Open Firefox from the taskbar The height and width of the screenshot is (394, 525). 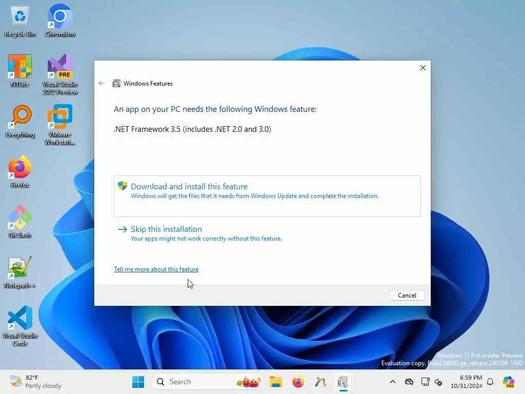[298, 382]
